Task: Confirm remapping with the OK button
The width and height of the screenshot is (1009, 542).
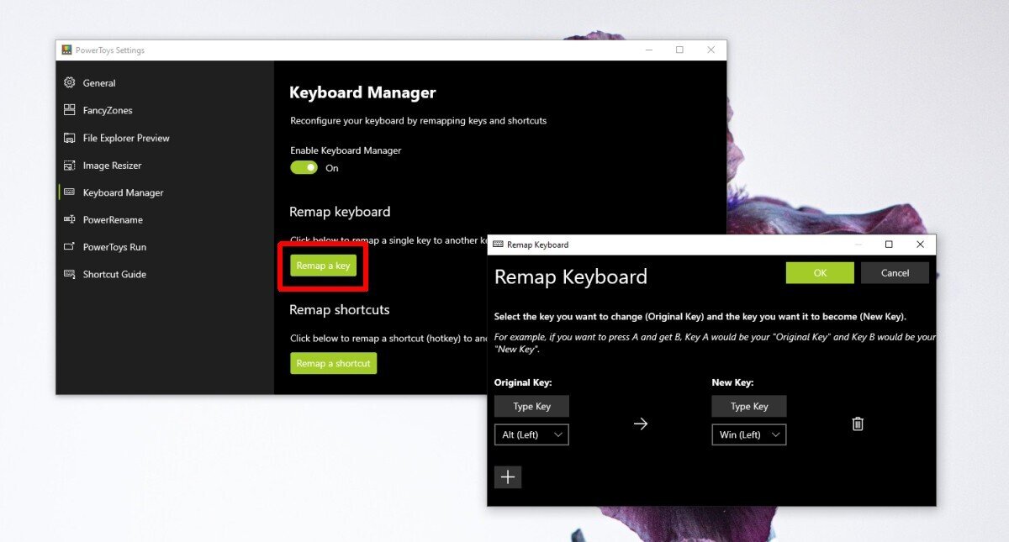Action: click(x=819, y=272)
